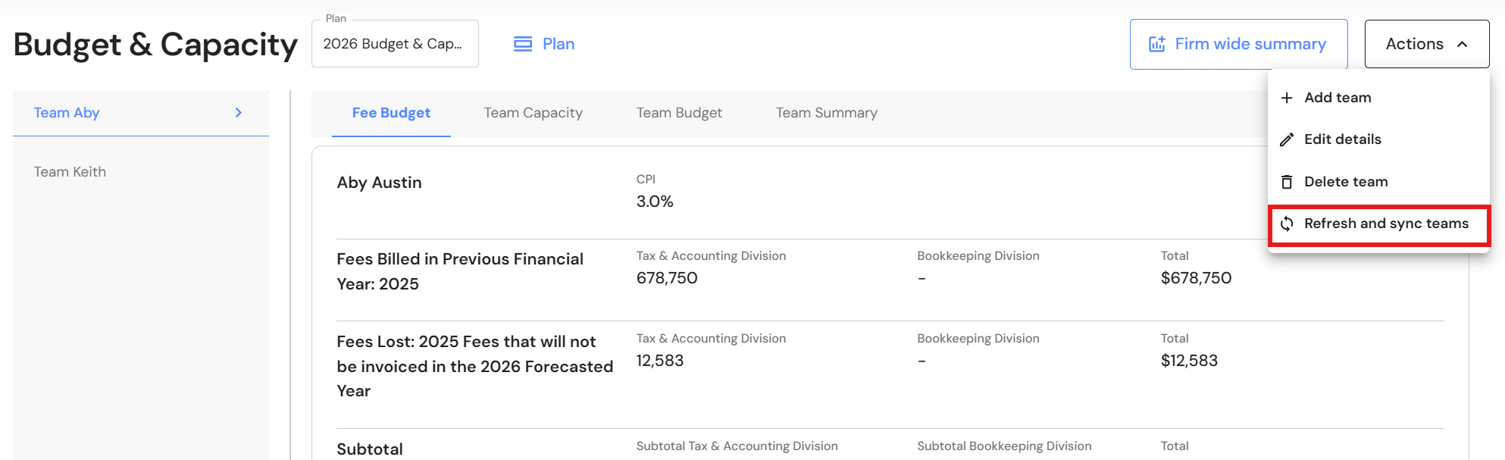This screenshot has height=460, width=1505.
Task: Click the Plan layout icon
Action: (523, 44)
